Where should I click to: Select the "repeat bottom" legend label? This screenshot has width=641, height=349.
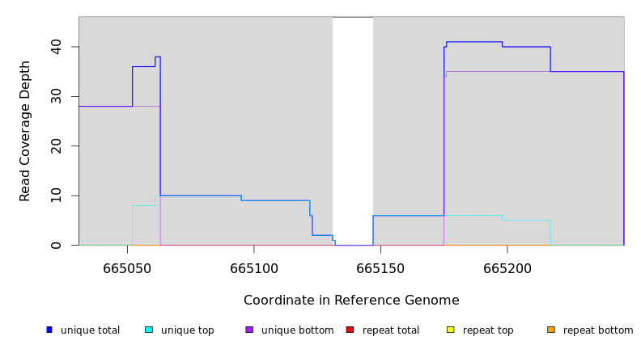(598, 330)
